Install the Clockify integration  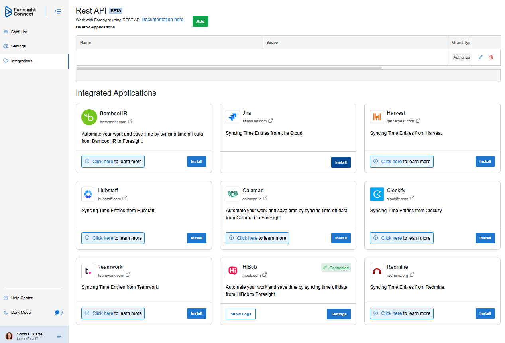485,238
